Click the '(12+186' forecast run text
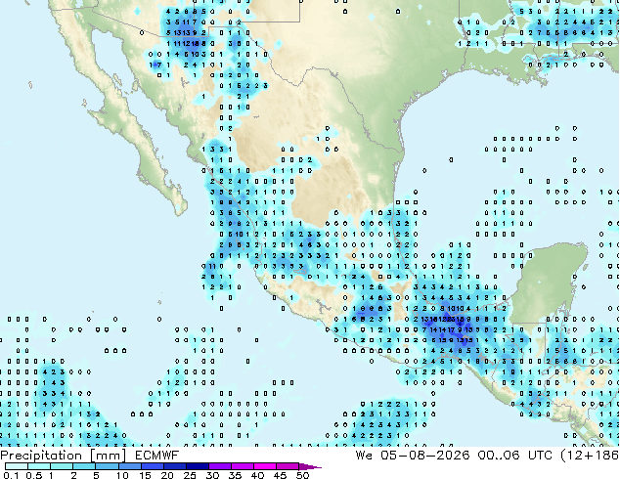Screen dimensions: 620x479 tap(590, 456)
